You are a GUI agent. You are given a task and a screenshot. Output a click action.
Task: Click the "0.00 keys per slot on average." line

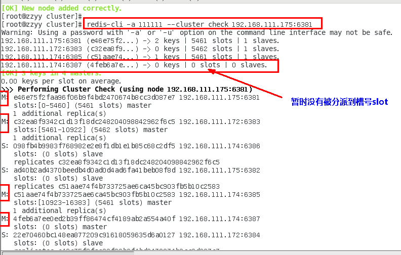[61, 81]
